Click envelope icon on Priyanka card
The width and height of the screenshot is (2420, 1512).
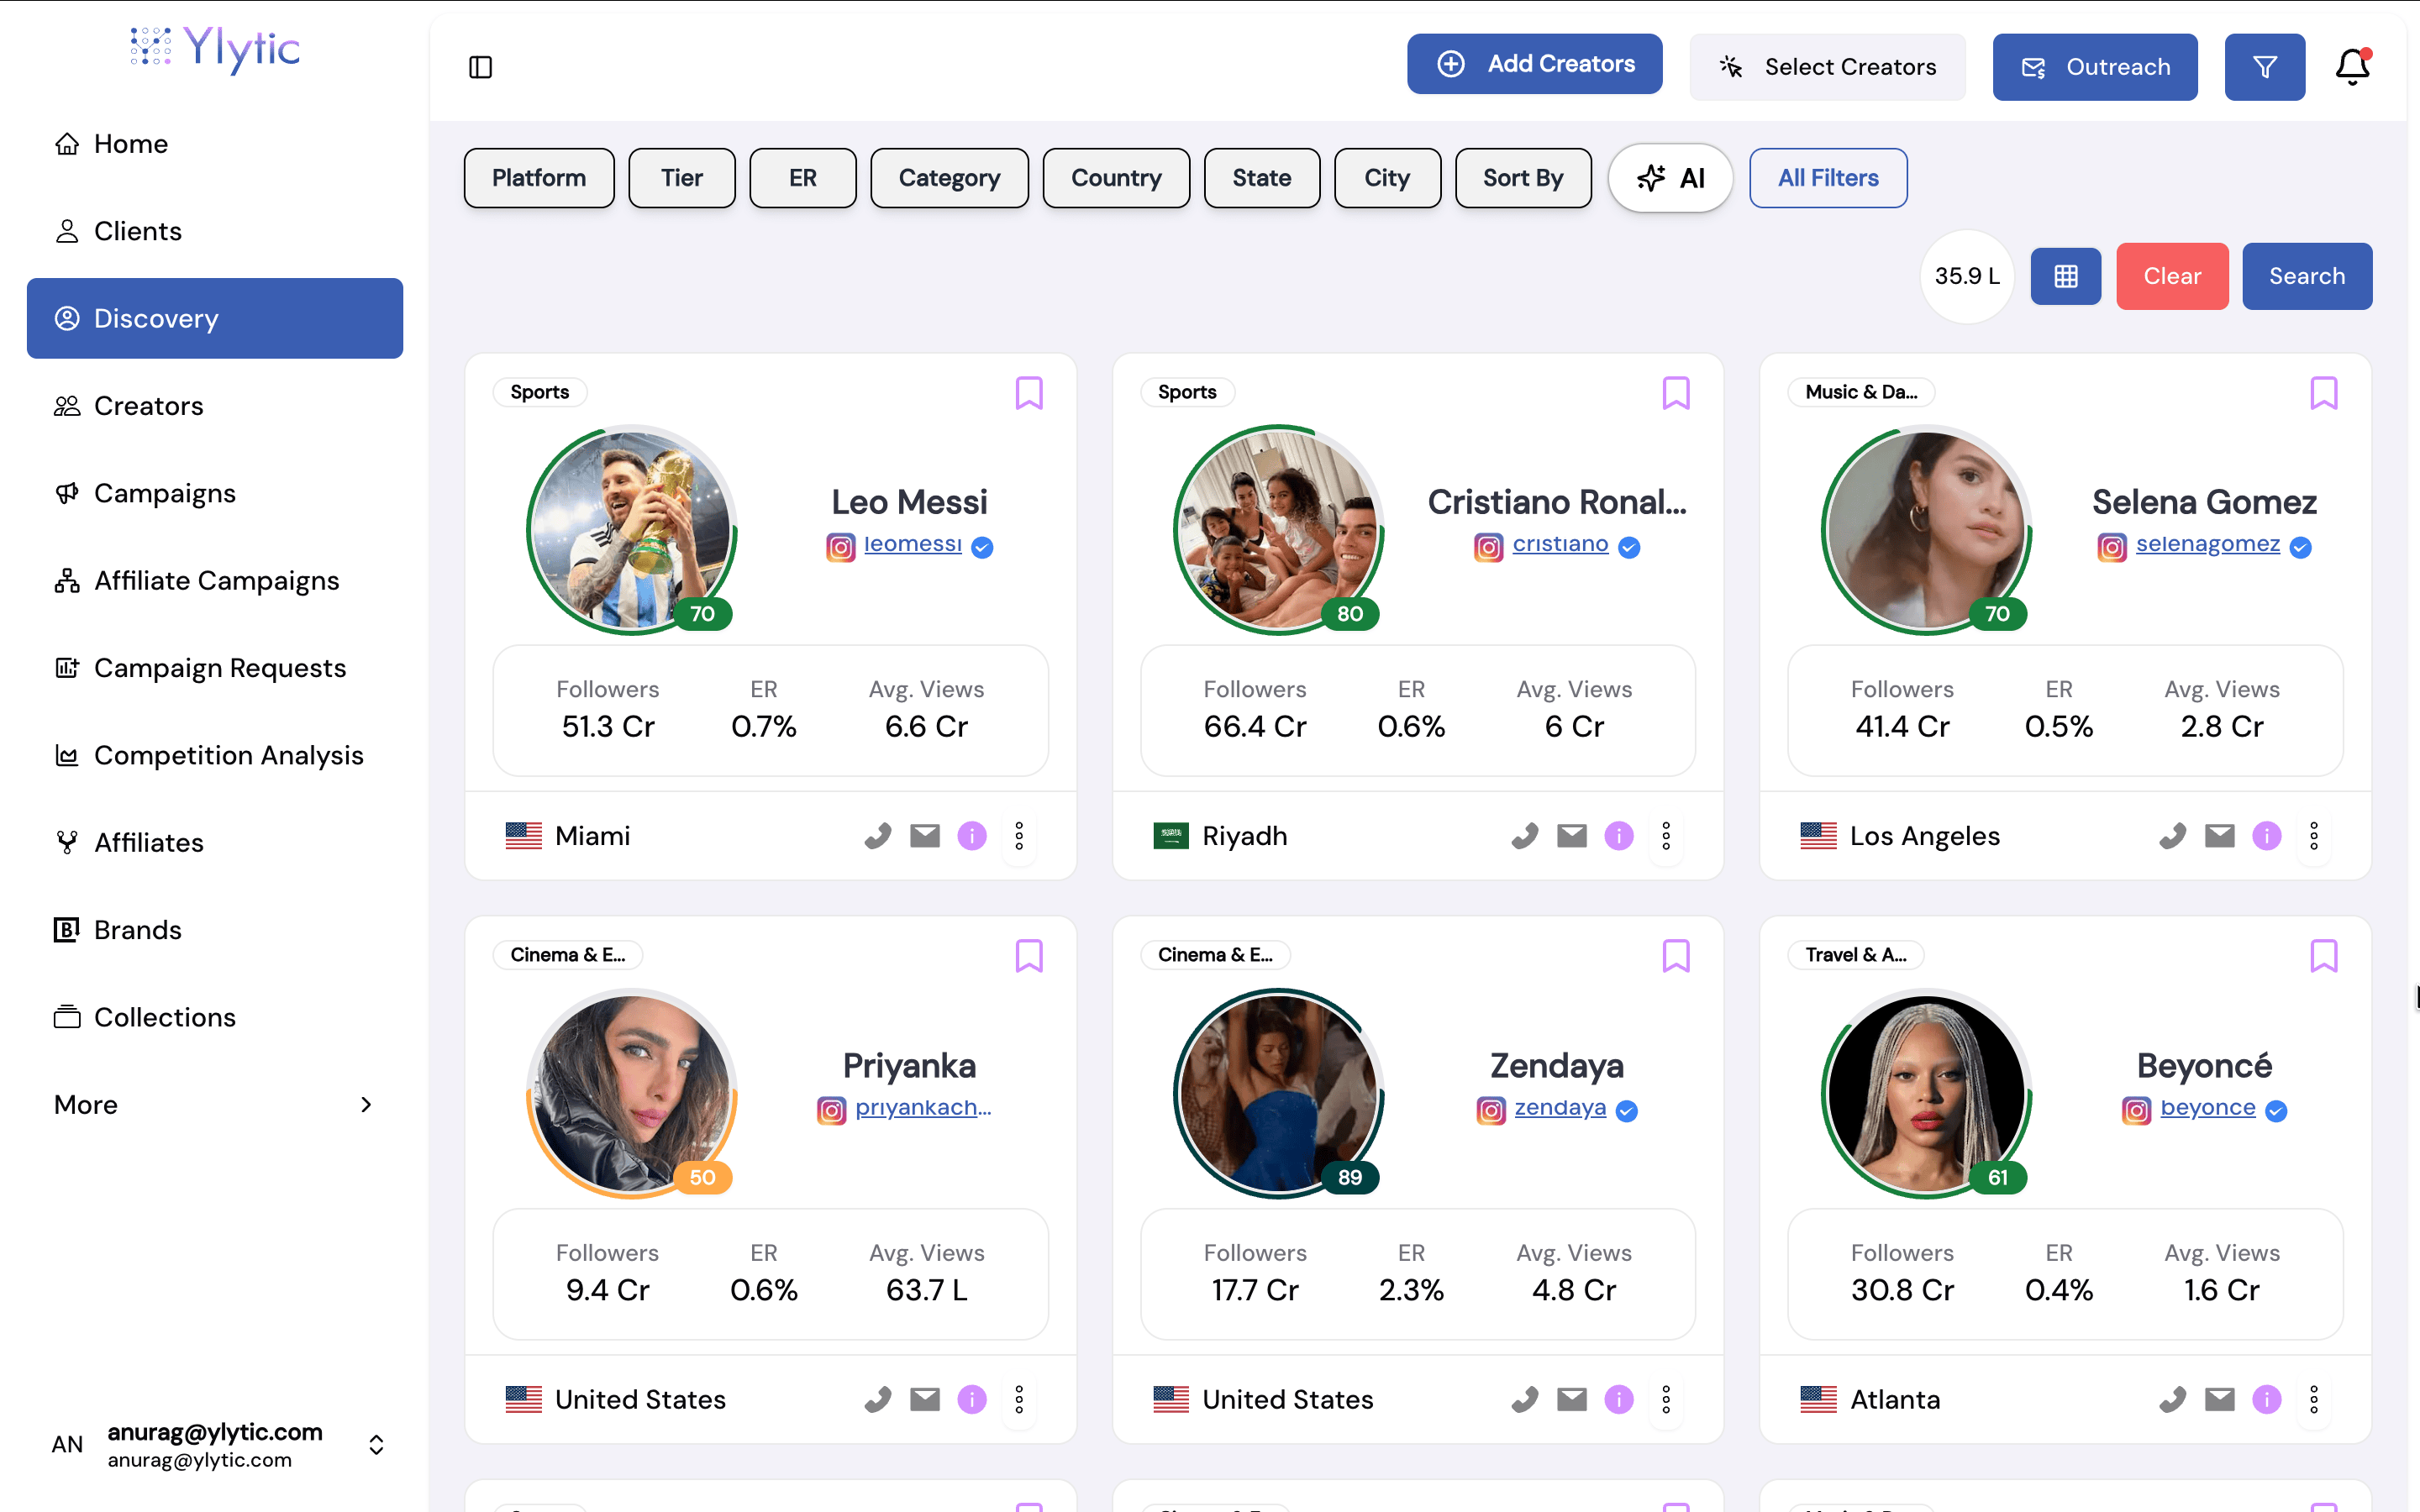coord(925,1399)
